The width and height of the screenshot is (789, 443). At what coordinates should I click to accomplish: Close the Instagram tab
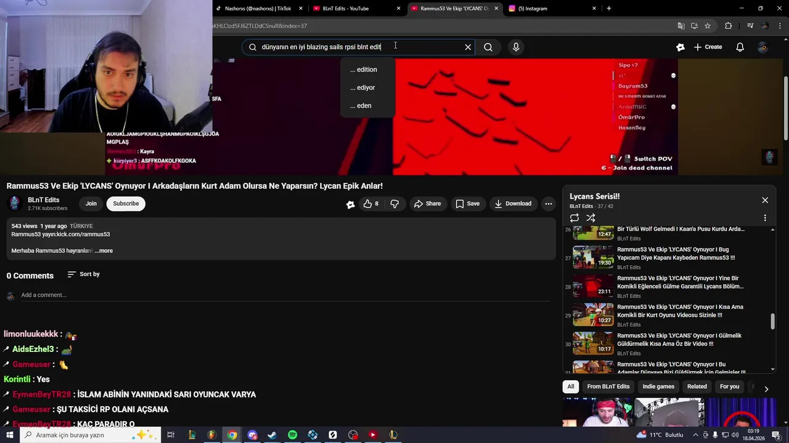coord(594,9)
